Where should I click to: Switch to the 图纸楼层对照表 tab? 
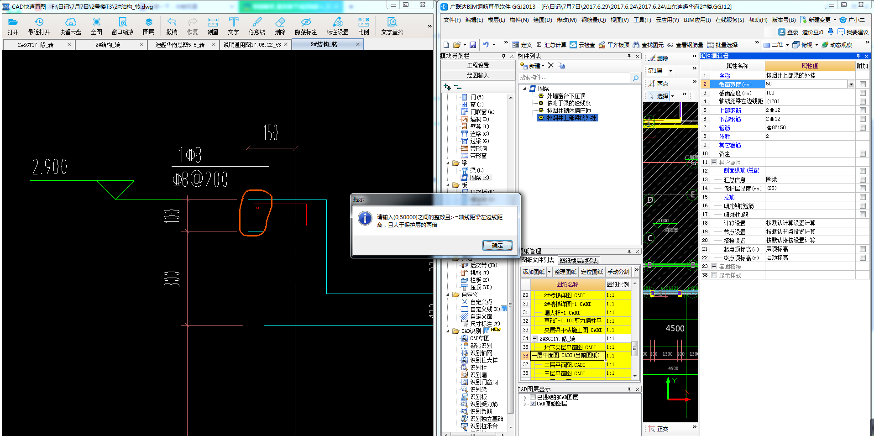(x=579, y=261)
